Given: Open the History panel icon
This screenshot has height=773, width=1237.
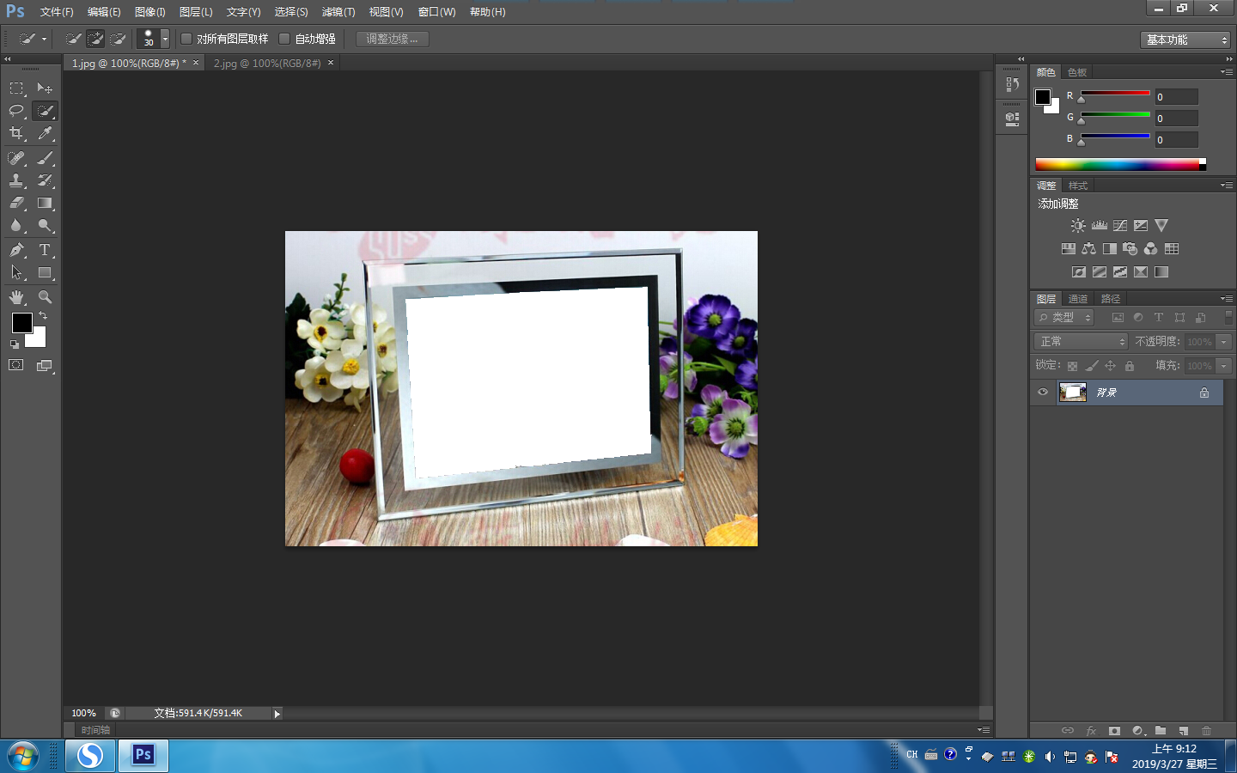Looking at the screenshot, I should click(x=1012, y=84).
